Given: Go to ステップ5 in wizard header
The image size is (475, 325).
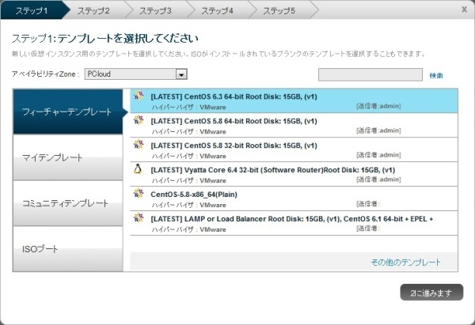Looking at the screenshot, I should [x=279, y=10].
